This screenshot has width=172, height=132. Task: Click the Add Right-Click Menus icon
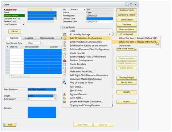[65, 75]
